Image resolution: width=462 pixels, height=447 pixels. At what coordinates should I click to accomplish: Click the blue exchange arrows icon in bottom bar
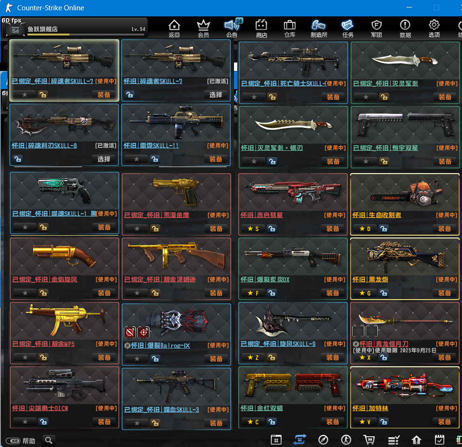(300, 440)
